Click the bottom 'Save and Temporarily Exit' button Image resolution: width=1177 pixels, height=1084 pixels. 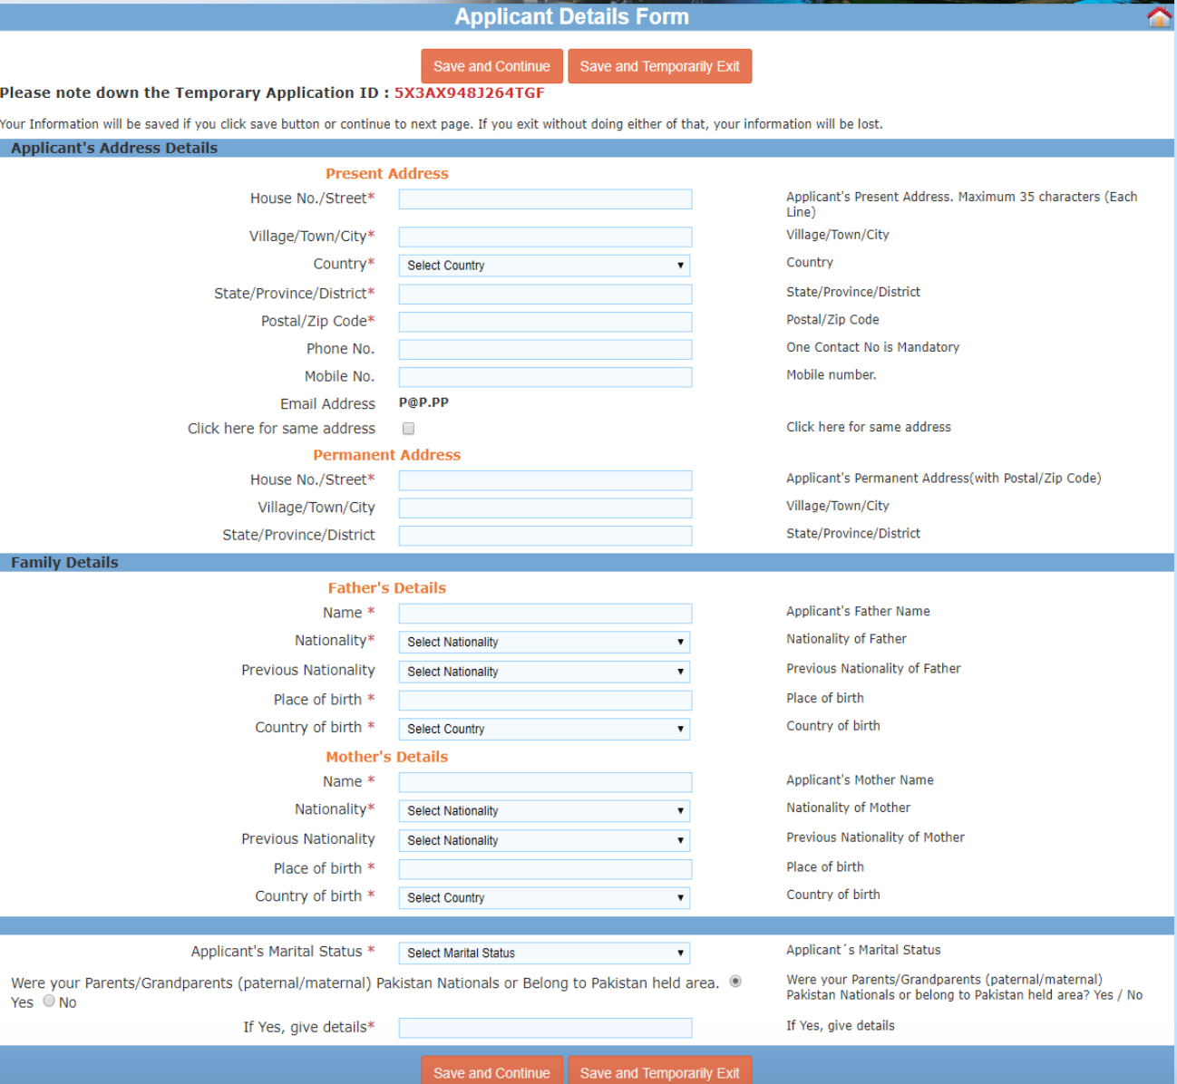pos(659,1072)
